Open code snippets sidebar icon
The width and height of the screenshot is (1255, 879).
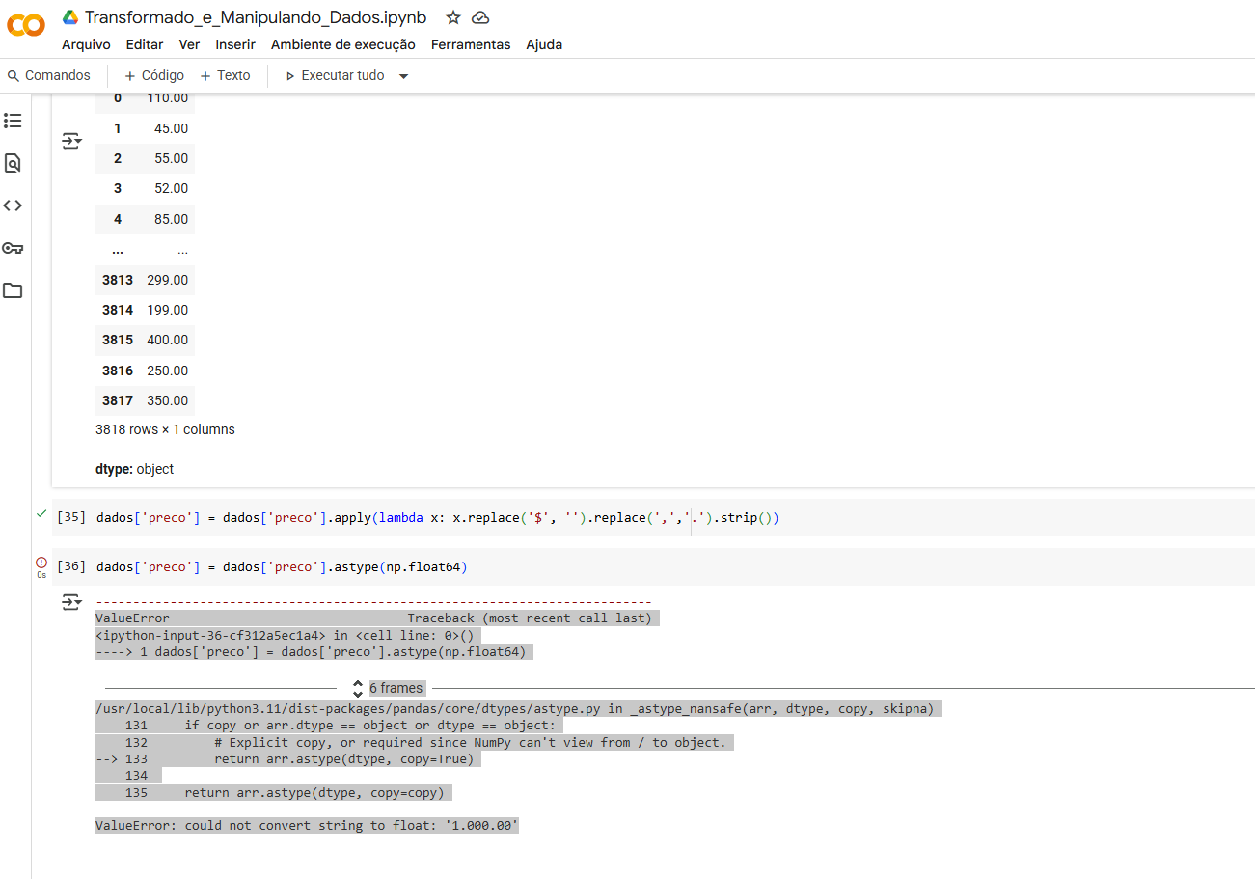13,206
